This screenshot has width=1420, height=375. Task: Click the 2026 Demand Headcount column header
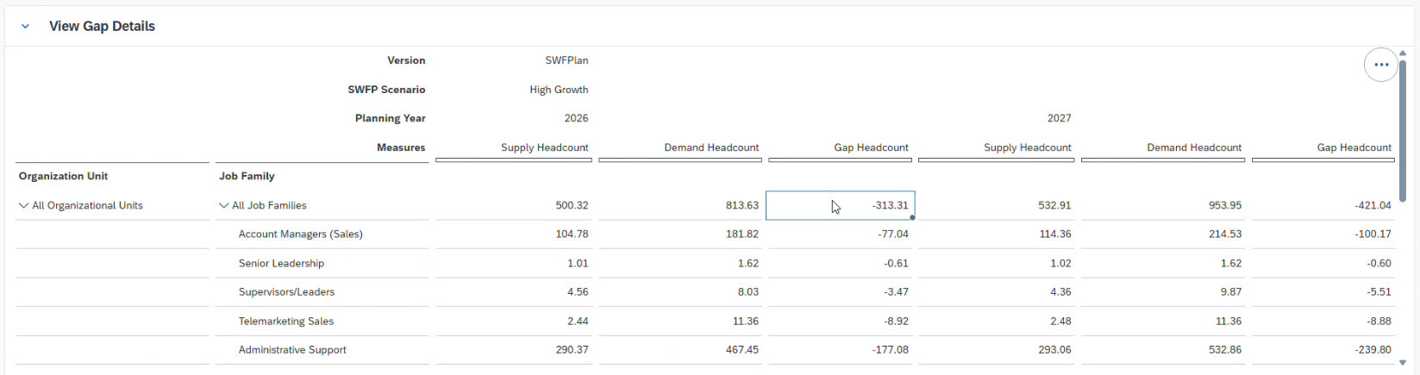pos(711,147)
